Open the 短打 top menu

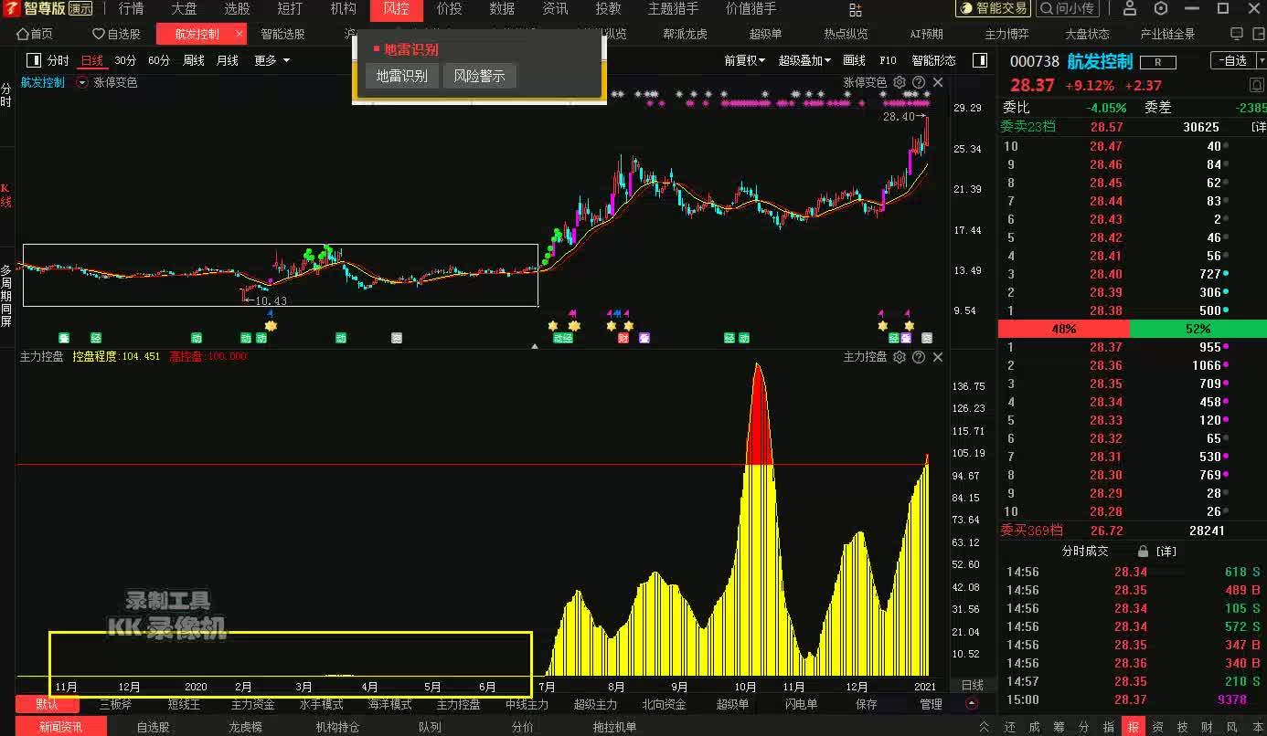[291, 9]
